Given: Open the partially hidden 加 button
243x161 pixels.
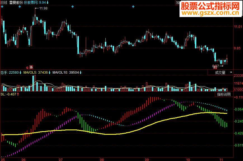Looking at the screenshot, I should click(178, 3).
